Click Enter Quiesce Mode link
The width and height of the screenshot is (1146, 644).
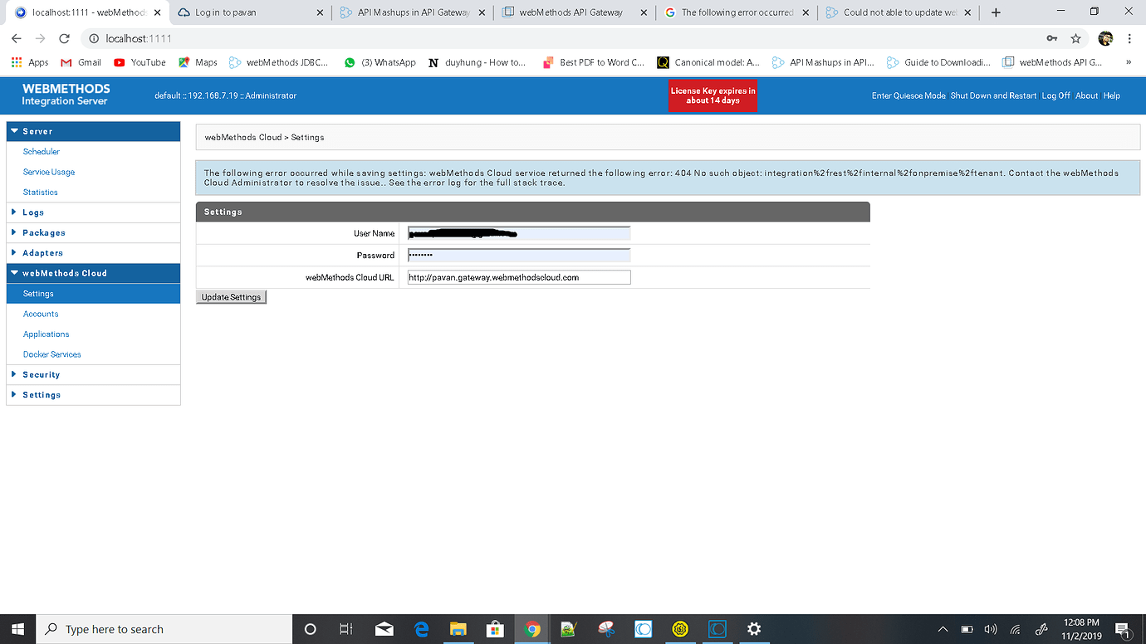tap(908, 95)
